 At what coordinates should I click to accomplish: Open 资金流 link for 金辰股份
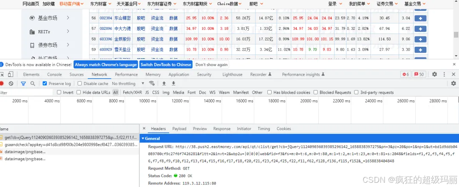pos(157,39)
